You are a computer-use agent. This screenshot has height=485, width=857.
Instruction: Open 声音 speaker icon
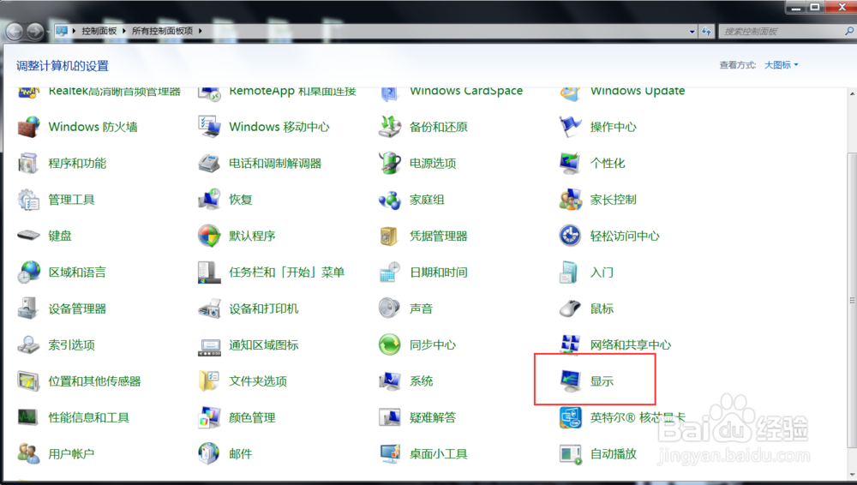pos(390,308)
